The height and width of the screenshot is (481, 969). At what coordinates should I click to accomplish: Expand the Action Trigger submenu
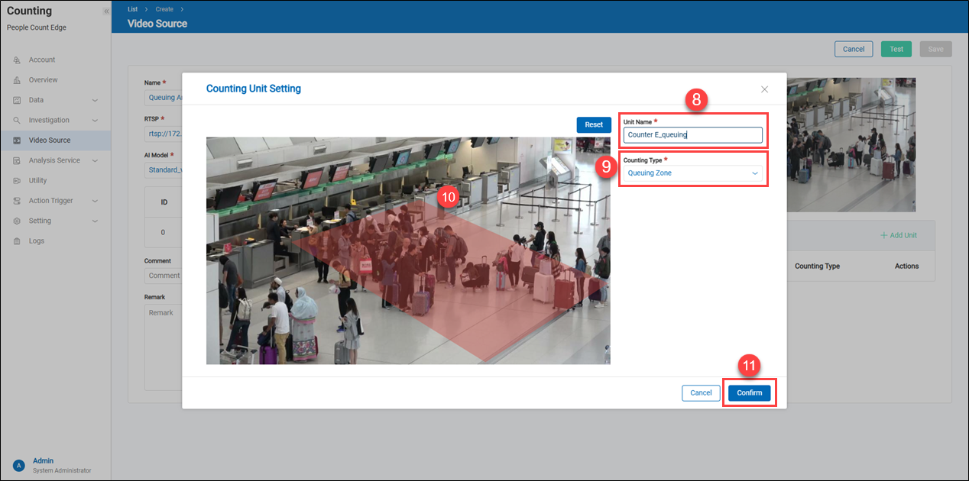pyautogui.click(x=95, y=201)
